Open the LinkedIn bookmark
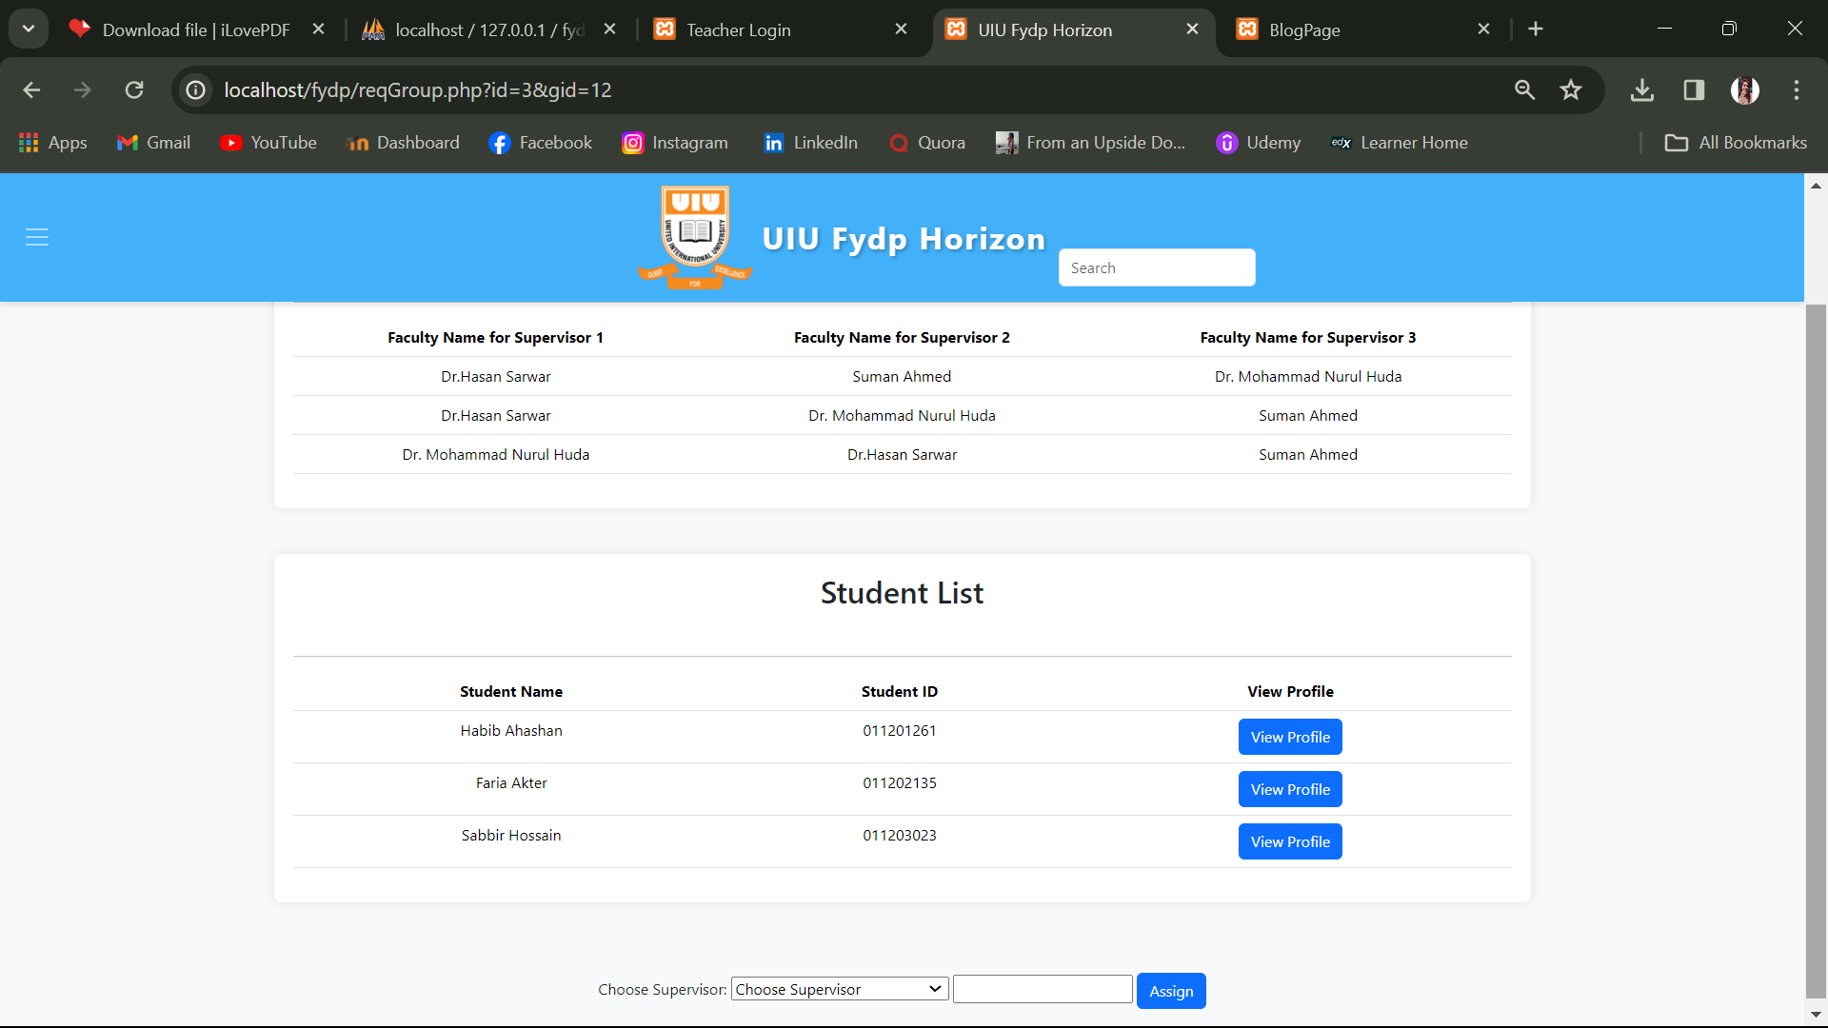Image resolution: width=1828 pixels, height=1028 pixels. 811,143
